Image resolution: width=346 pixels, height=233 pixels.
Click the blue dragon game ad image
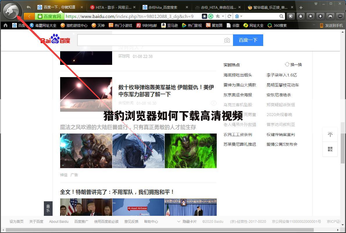click(138, 151)
